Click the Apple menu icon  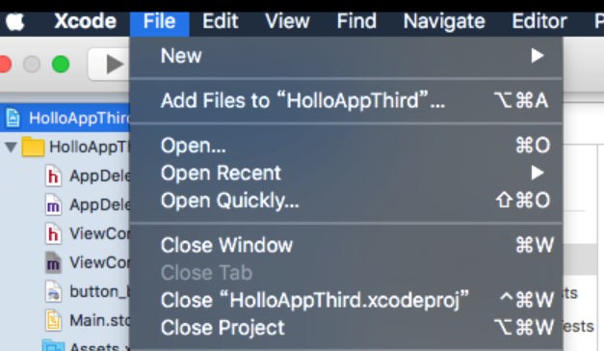click(x=15, y=21)
